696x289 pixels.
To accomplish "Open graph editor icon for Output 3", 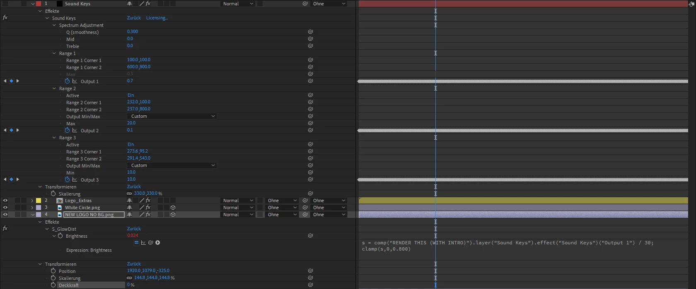I will pos(75,179).
